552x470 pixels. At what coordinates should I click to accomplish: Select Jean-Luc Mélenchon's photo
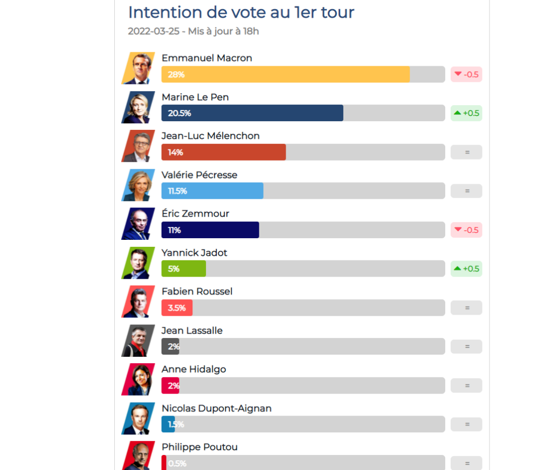tap(139, 146)
